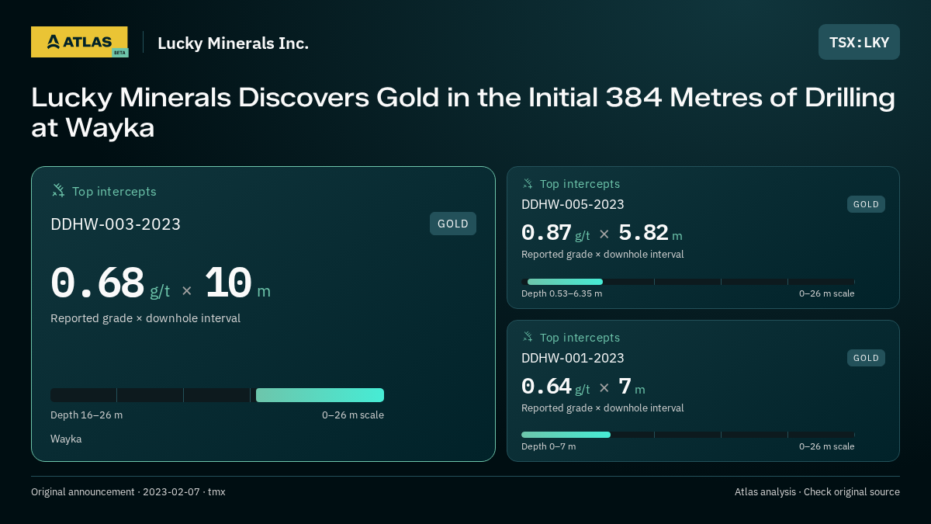Click the depth bar for DDHW-003-2023

pos(217,395)
